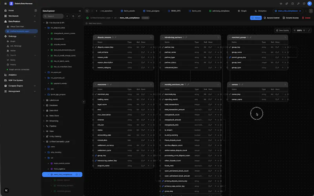Viewport: 314px width, 196px height.
Task: Expand the Compute Engine sidebar section
Action: 35,86
